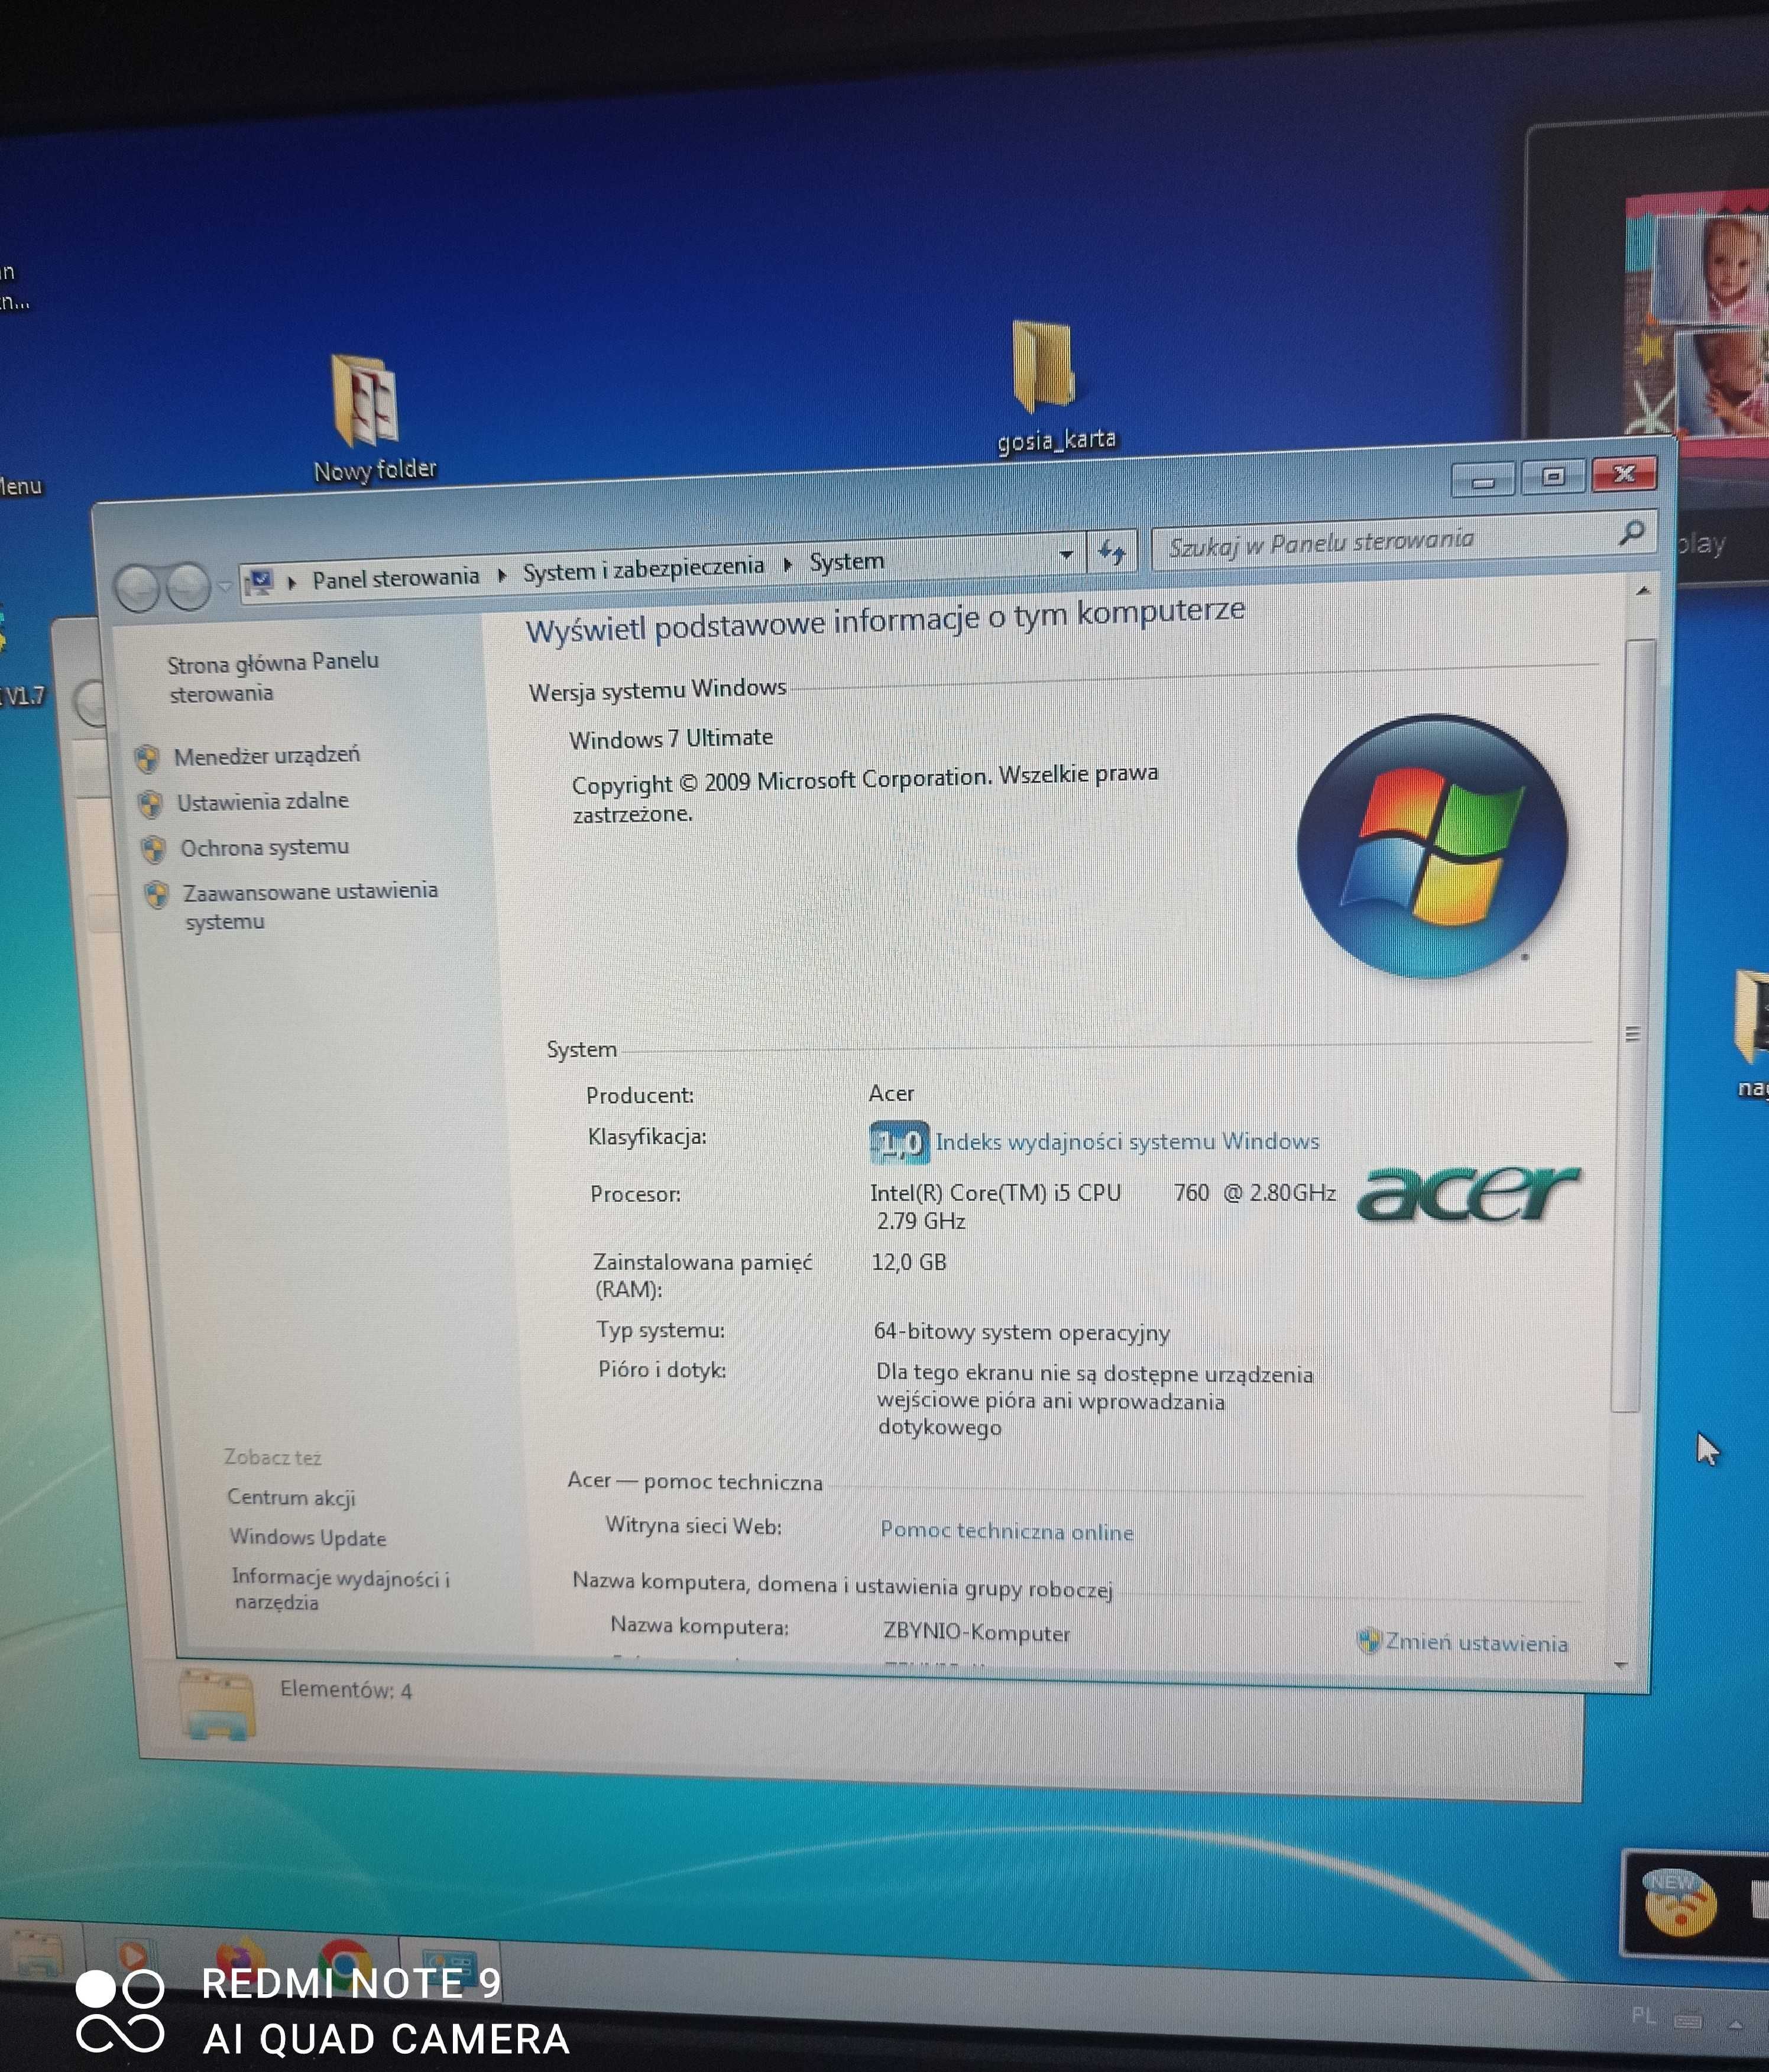Click 'Elementów: 4' status text
Screen dimensions: 1769x2072
(x=346, y=1690)
